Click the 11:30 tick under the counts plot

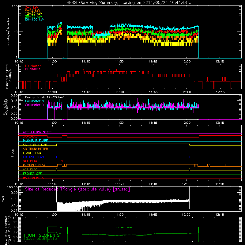point(119,62)
